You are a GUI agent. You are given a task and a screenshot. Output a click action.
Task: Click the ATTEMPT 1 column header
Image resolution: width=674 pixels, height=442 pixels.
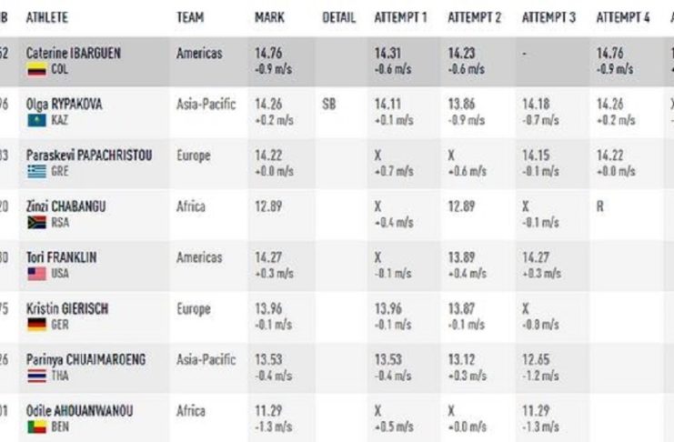(400, 18)
